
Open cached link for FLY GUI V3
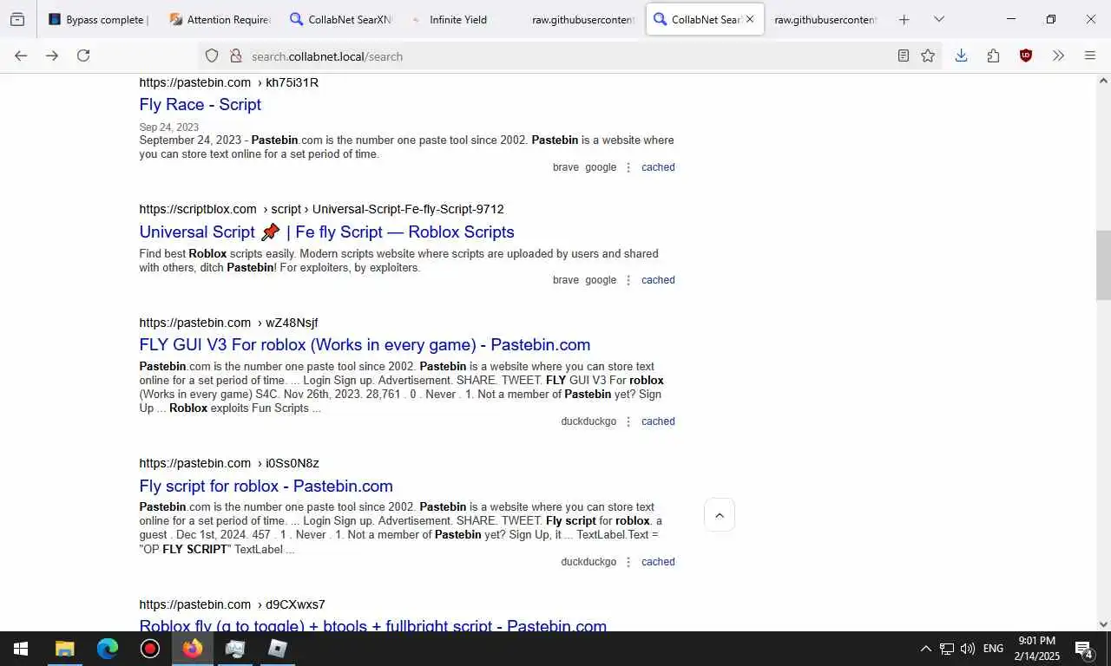(x=658, y=421)
